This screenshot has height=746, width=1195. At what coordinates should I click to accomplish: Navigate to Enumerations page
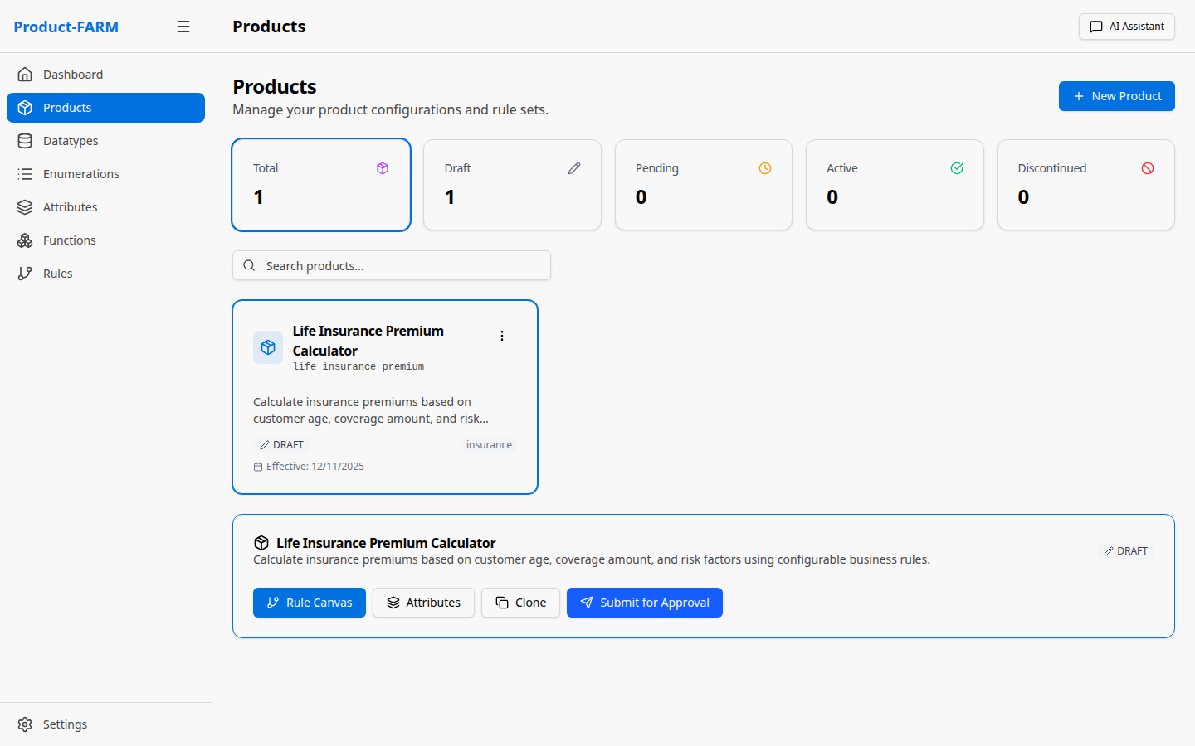coord(81,174)
